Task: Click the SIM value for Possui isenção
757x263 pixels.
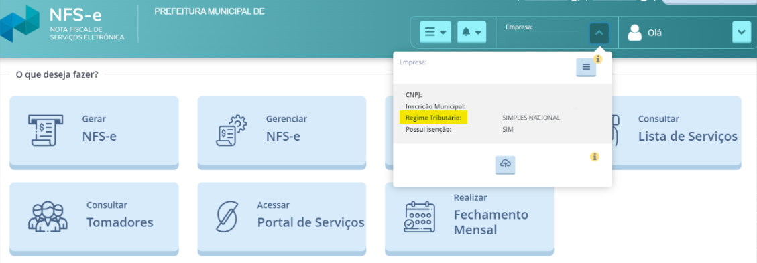Action: pyautogui.click(x=508, y=130)
